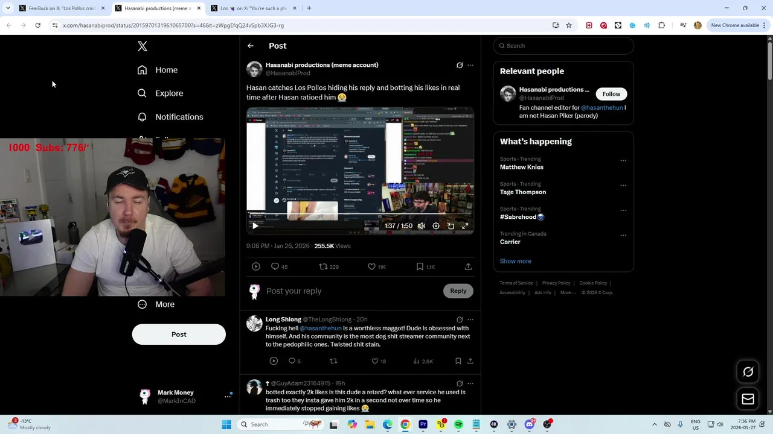Reload the page
This screenshot has width=773, height=434.
tap(37, 25)
